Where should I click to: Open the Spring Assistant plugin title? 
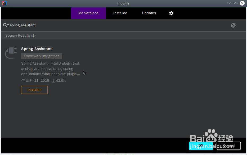coord(36,49)
